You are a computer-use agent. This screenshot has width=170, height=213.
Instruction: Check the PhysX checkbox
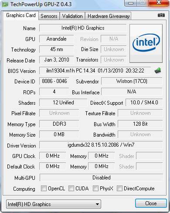click(x=95, y=188)
